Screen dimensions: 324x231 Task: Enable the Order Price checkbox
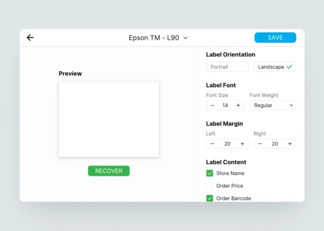tap(210, 186)
